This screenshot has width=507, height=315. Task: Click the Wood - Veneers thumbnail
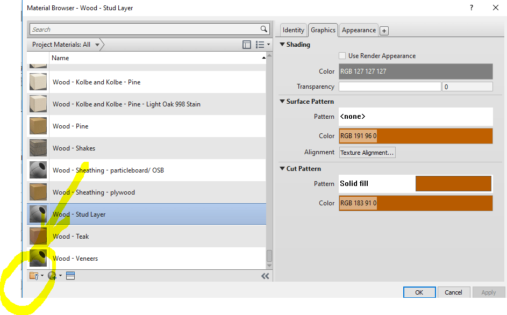[38, 258]
